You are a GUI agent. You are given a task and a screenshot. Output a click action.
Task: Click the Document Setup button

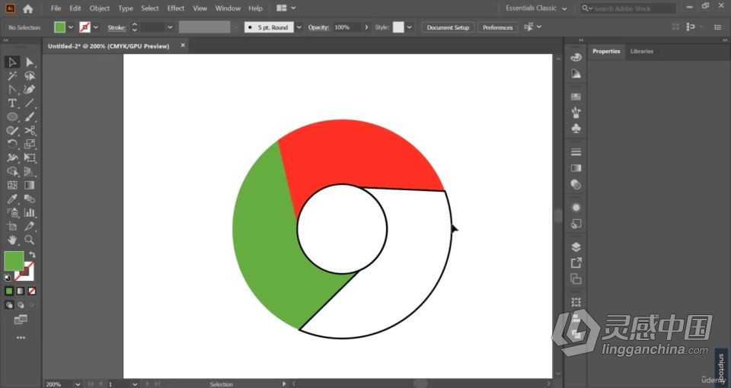coord(448,27)
